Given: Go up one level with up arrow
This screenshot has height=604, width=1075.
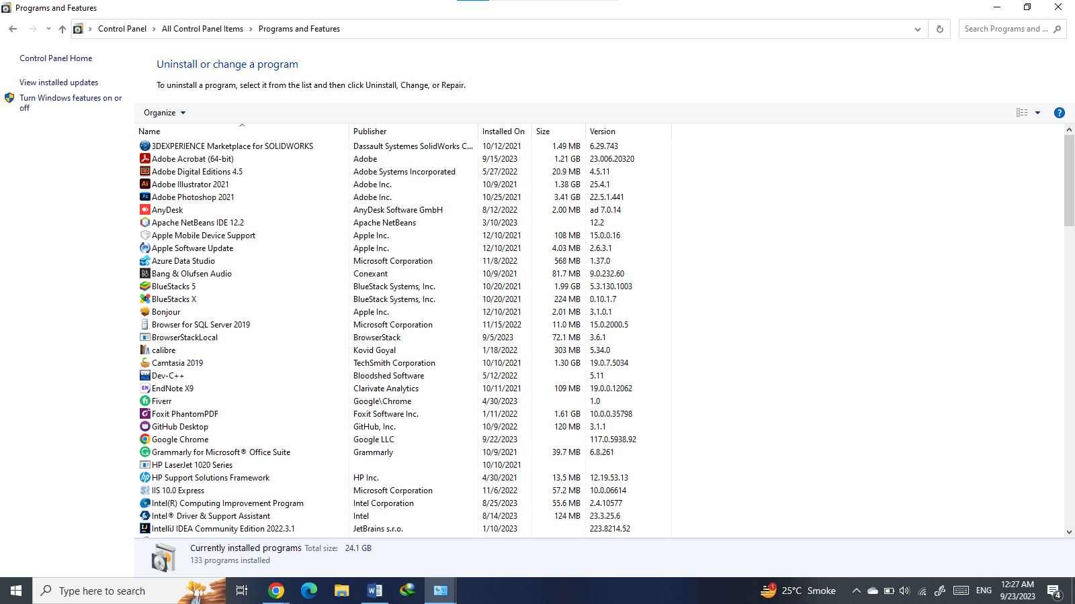Looking at the screenshot, I should 62,29.
